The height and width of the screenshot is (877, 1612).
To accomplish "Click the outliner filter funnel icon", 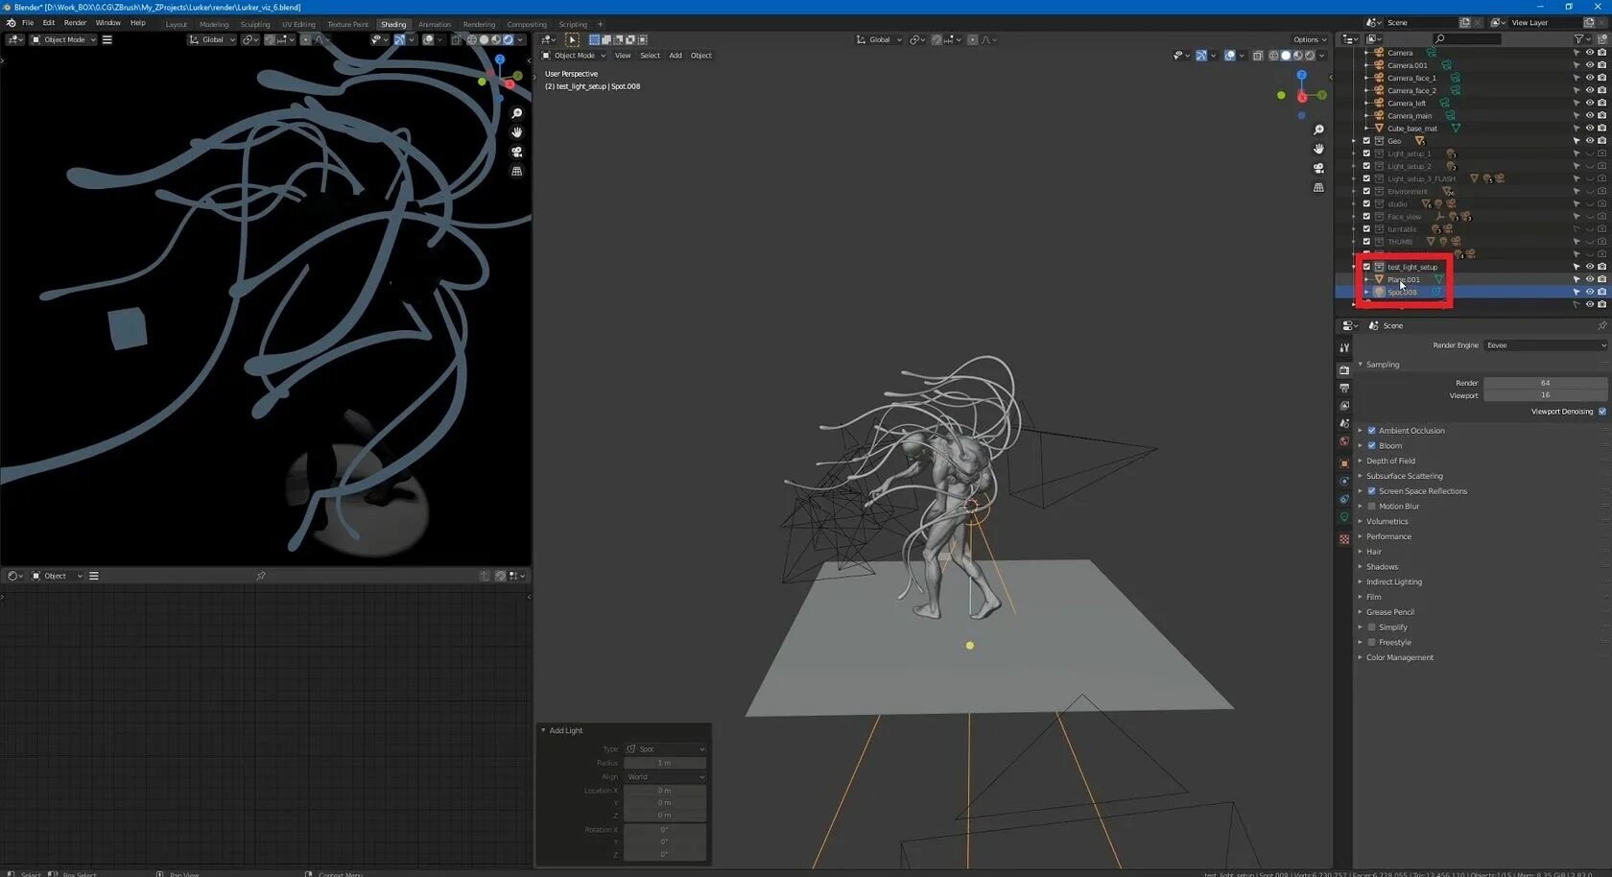I will click(1578, 39).
